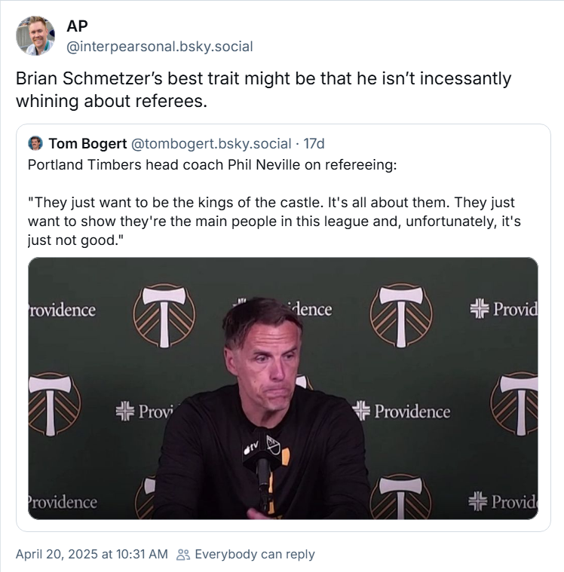The width and height of the screenshot is (564, 572).
Task: Click the "Everybody can reply" label
Action: pos(255,555)
